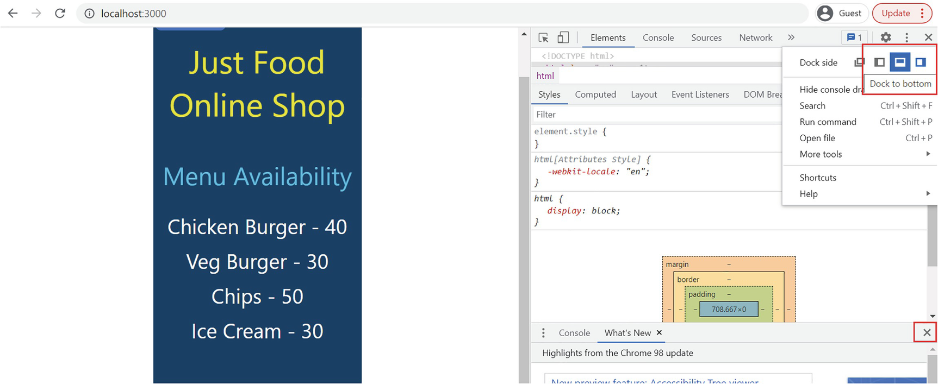
Task: Click the DevTools three-dot customize menu
Action: click(x=906, y=37)
